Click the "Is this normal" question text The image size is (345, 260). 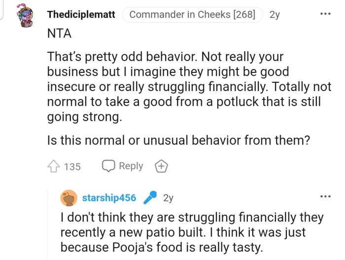[x=178, y=140]
